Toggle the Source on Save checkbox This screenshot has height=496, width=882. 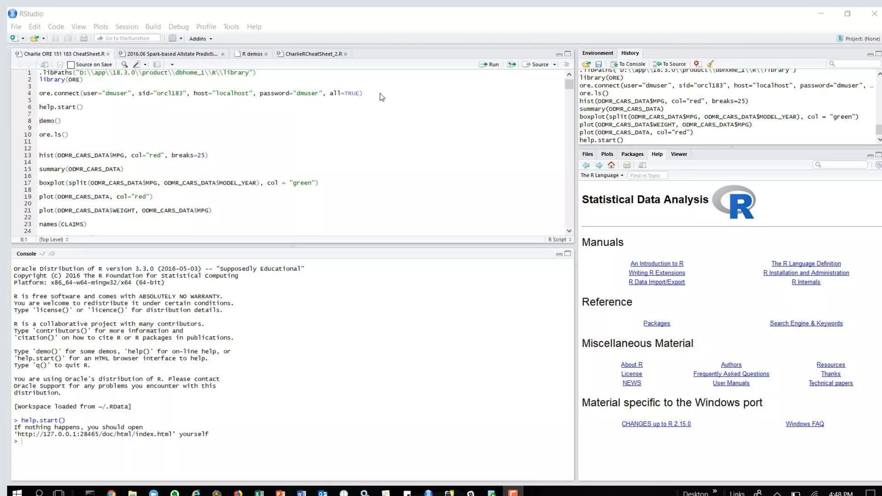(71, 65)
